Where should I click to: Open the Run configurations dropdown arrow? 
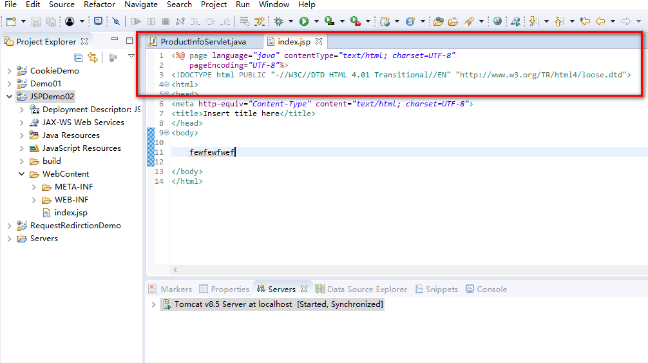316,21
